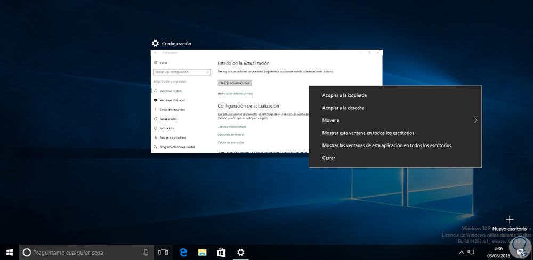The height and width of the screenshot is (260, 533).
Task: Open the Windows Start menu
Action: coord(9,252)
